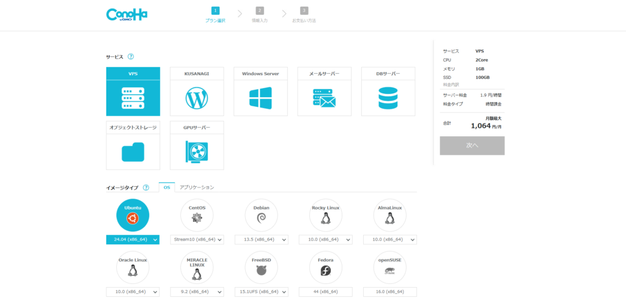626x298 pixels.
Task: Click the 次へ button
Action: [473, 145]
